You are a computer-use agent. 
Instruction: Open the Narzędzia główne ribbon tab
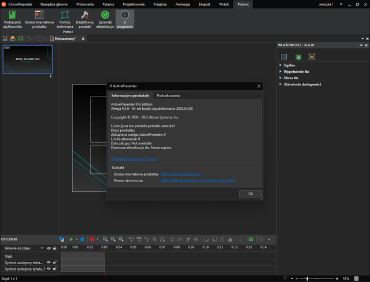click(x=54, y=4)
